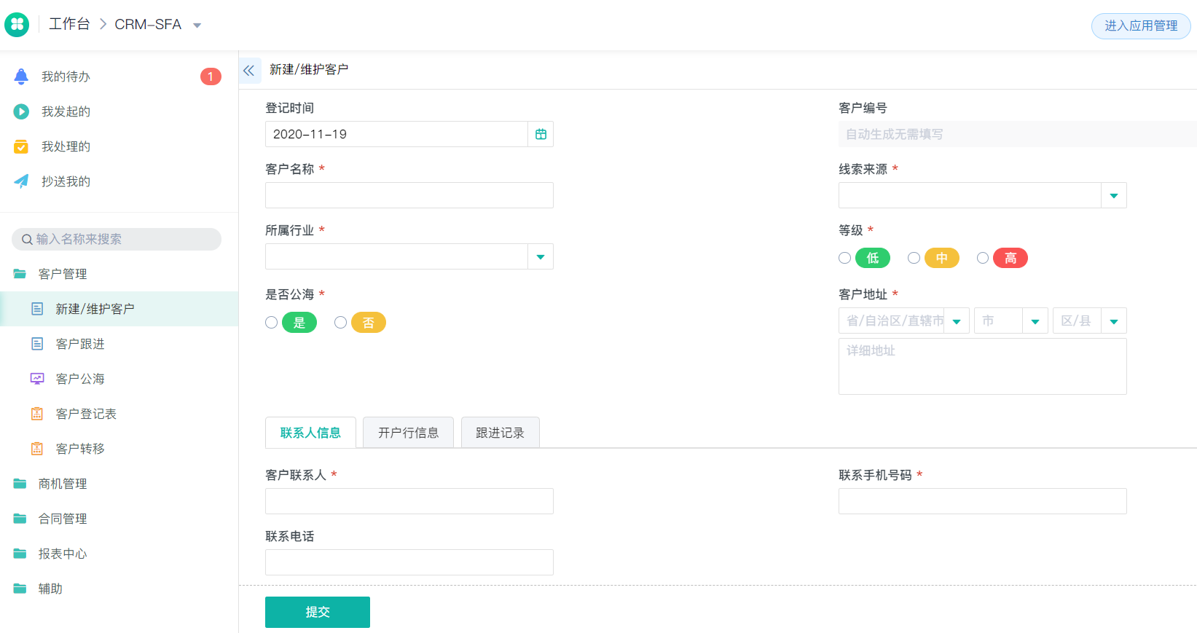Open the bell icon for 我的待办

tap(21, 76)
